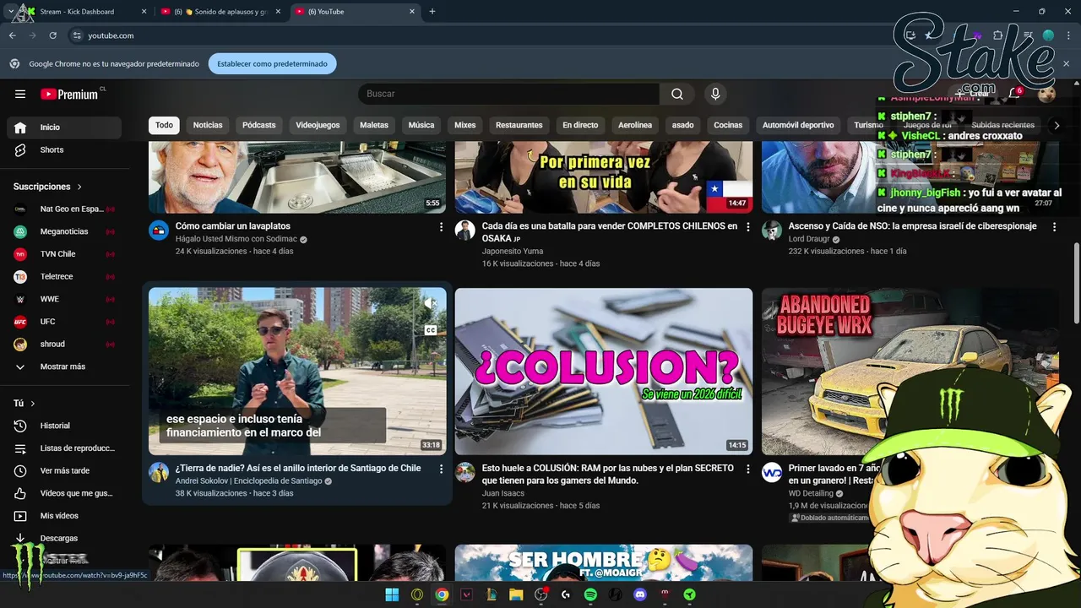Open Shorts in the sidebar

tap(64, 149)
